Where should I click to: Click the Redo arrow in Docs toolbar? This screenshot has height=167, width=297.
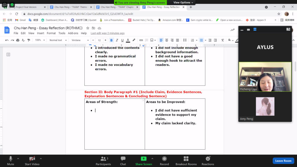coord(12,40)
